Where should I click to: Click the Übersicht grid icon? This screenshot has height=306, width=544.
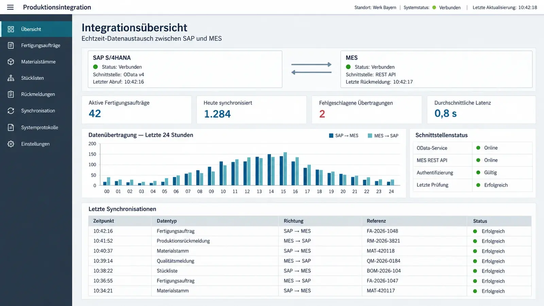click(x=11, y=29)
